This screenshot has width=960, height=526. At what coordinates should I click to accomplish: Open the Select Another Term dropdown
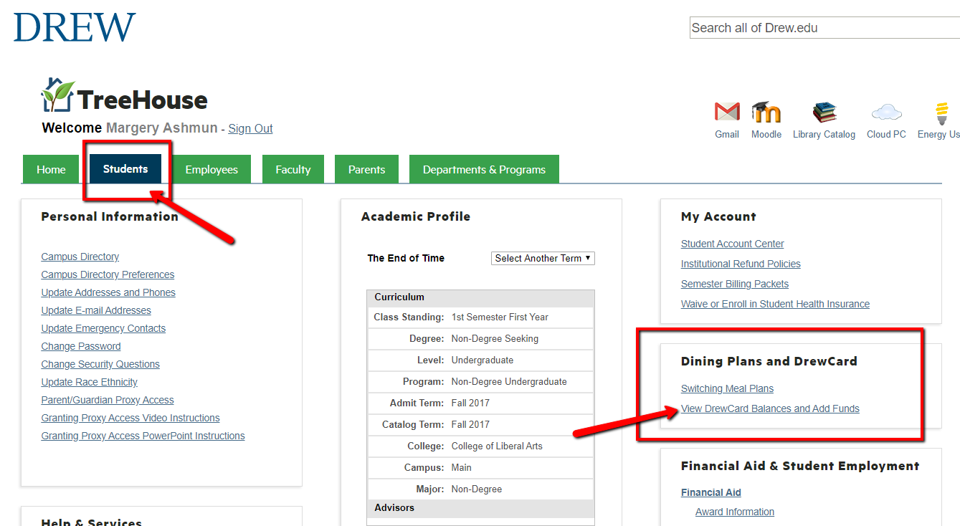pos(543,258)
